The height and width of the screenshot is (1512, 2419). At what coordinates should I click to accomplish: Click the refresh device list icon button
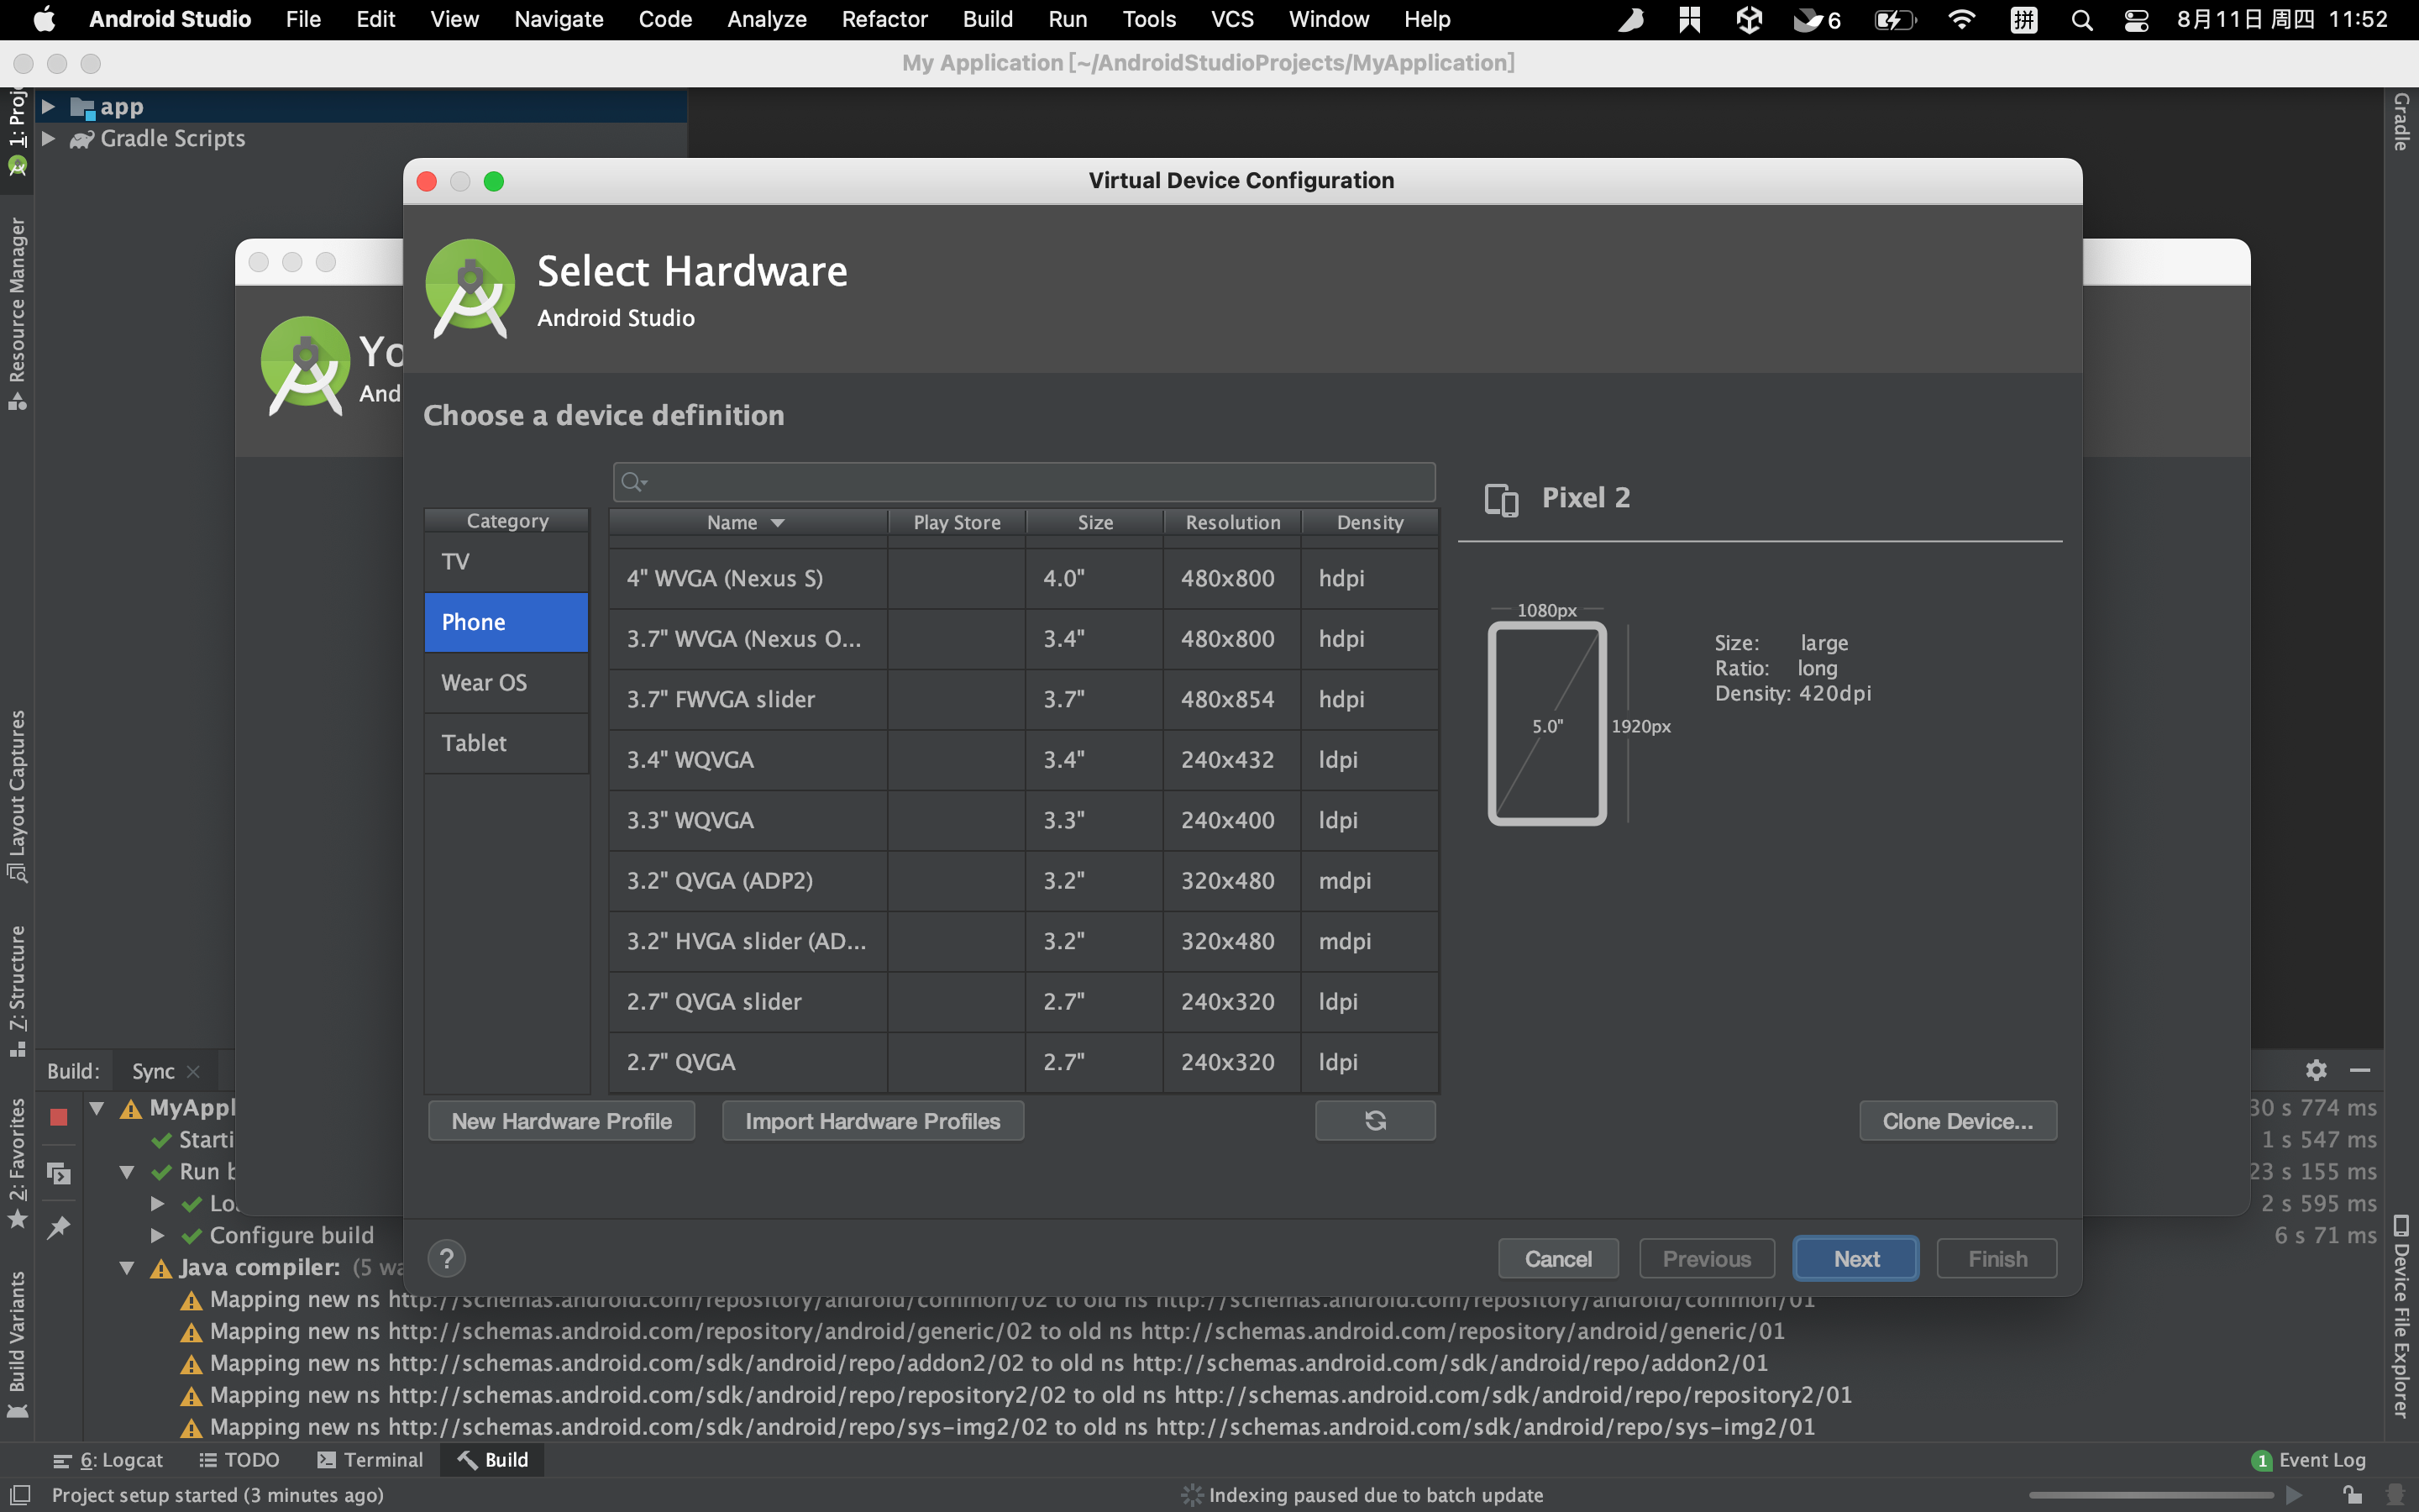(x=1374, y=1121)
